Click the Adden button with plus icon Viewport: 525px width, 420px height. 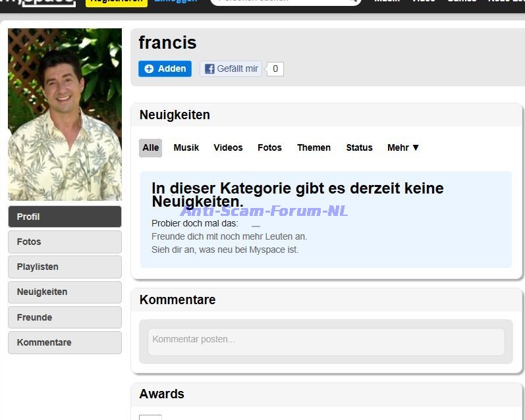pyautogui.click(x=165, y=68)
